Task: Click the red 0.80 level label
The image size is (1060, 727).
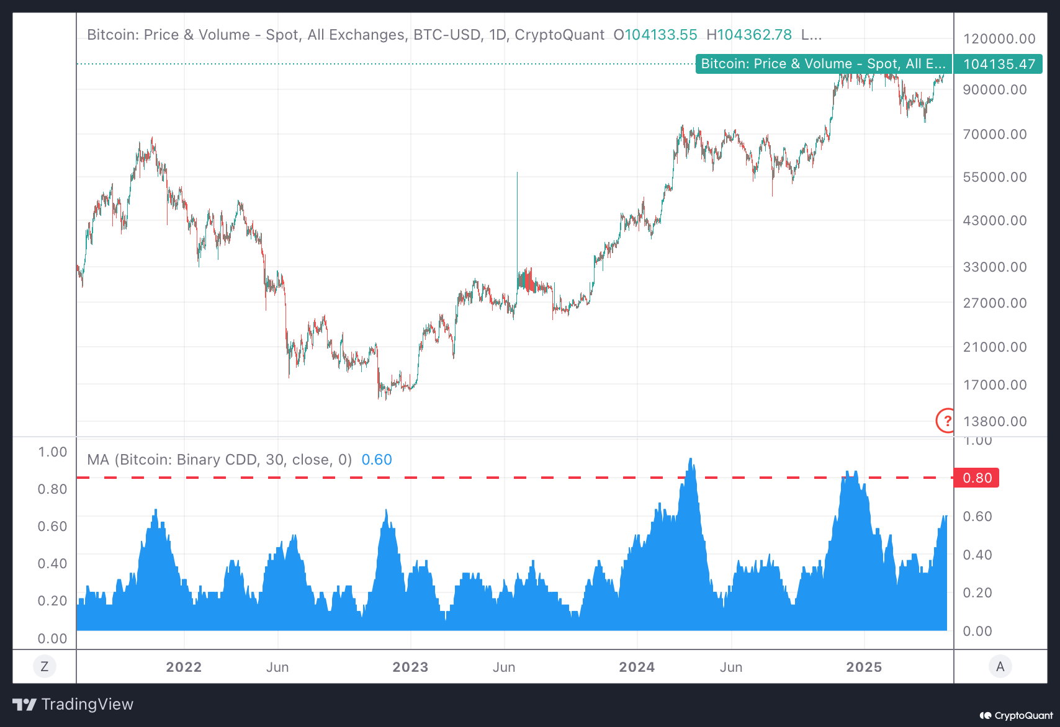Action: pyautogui.click(x=976, y=478)
